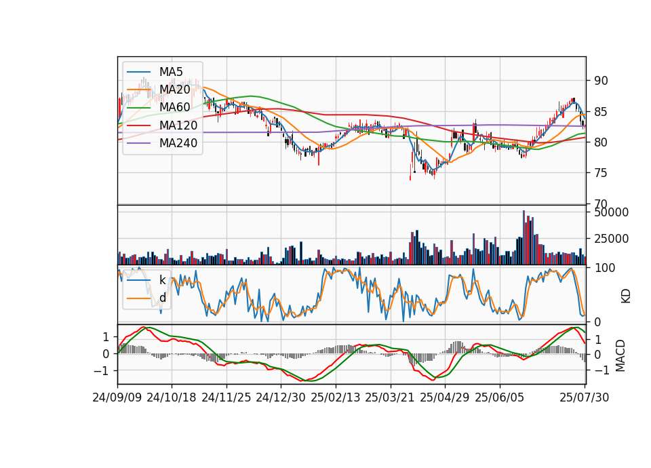
Task: Click the MA60 legend label
Action: 175,108
